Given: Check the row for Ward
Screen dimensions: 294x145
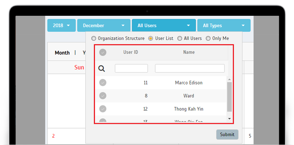Looking at the screenshot, I should coord(103,96).
